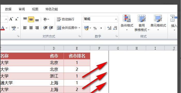Decrease the cell indent
181x93 pixels.
(x=45, y=28)
